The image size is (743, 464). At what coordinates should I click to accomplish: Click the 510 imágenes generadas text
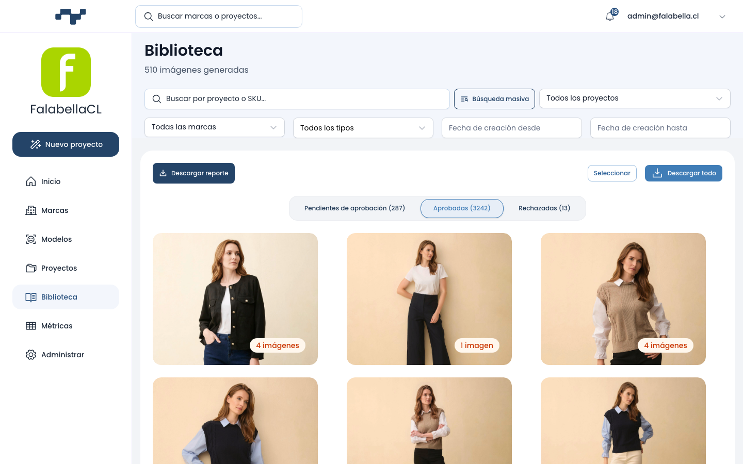point(197,70)
